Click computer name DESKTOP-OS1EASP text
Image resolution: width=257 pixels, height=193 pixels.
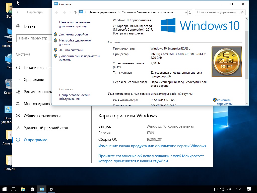tap(163, 100)
